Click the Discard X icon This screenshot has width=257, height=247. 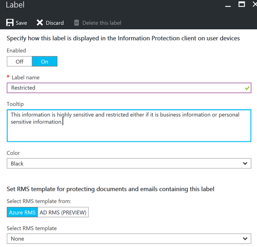[40, 23]
